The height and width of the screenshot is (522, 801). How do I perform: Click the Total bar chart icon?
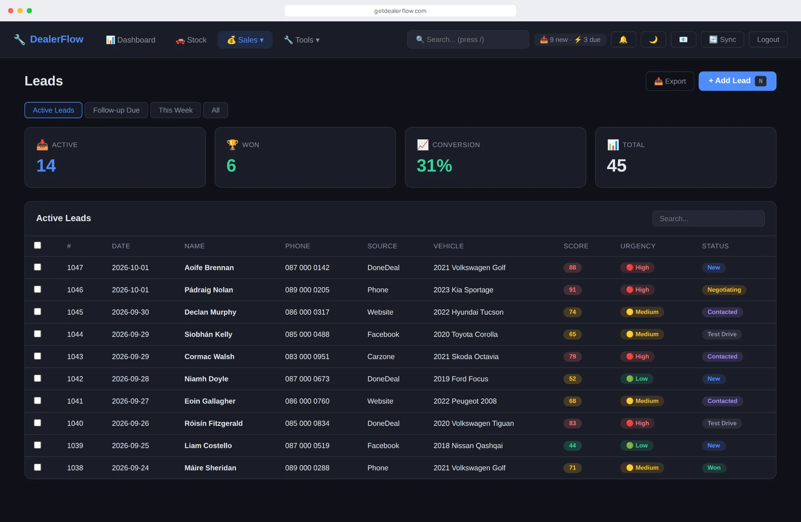tap(613, 145)
